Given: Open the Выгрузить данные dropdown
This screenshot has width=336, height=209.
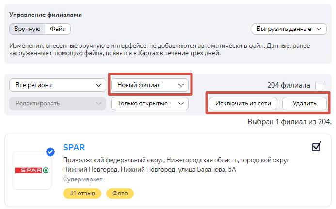Looking at the screenshot, I should [x=289, y=29].
